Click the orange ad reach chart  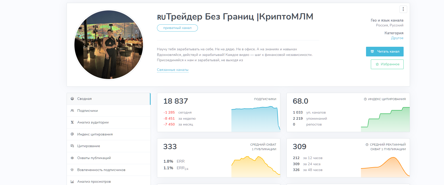click(385, 167)
